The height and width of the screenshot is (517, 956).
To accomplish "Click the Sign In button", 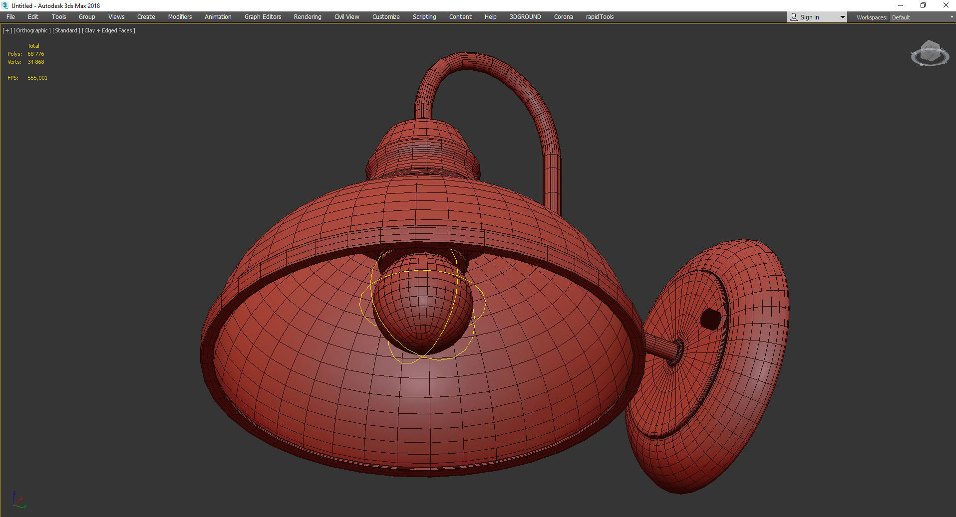I will (810, 16).
